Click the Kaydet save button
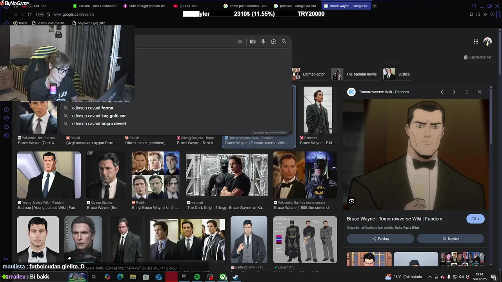The height and width of the screenshot is (282, 502). click(451, 239)
